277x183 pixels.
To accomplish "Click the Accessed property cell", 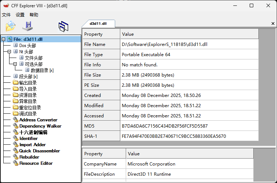I will (x=101, y=116).
